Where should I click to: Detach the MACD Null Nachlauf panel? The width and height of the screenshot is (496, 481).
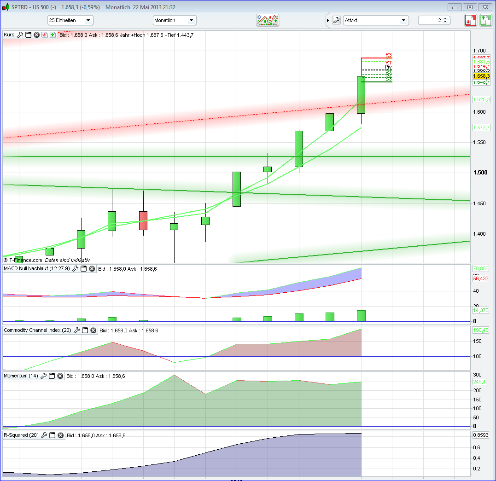coord(83,269)
